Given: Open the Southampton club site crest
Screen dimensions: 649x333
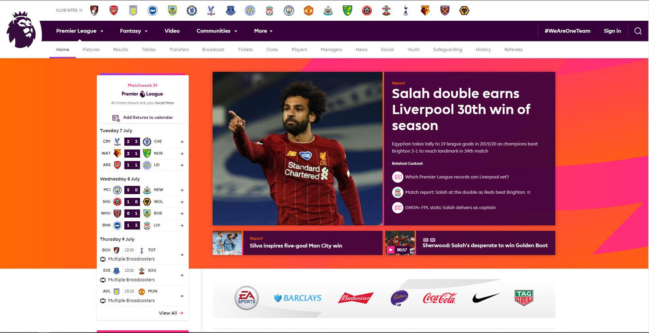Looking at the screenshot, I should [386, 10].
